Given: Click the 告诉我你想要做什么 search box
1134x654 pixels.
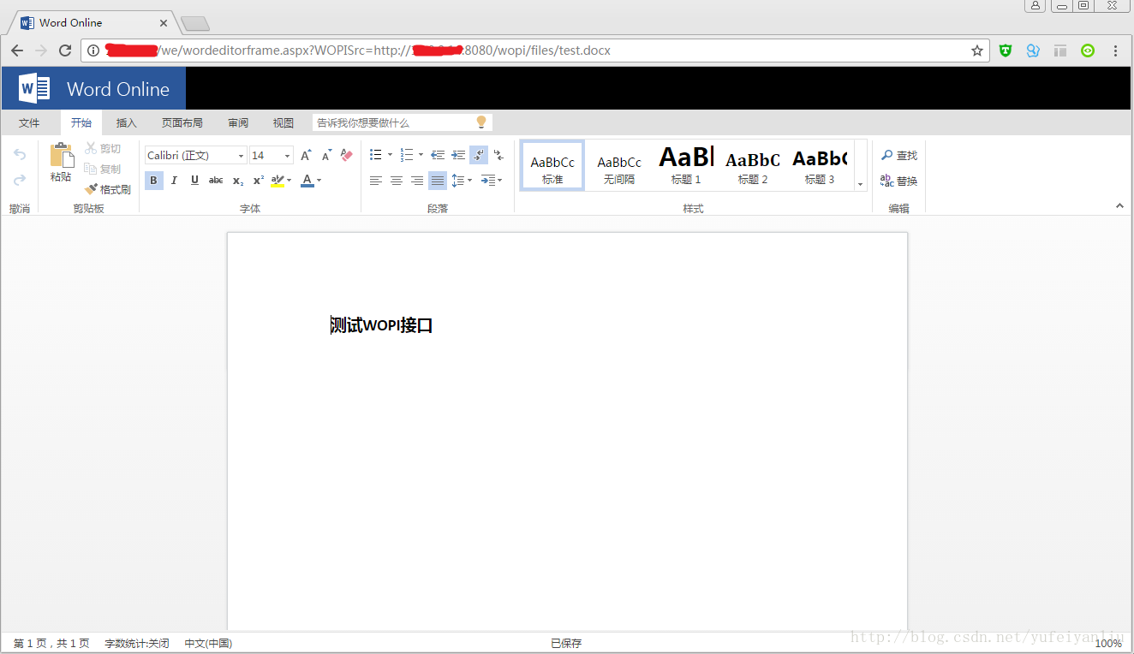Looking at the screenshot, I should pos(402,122).
